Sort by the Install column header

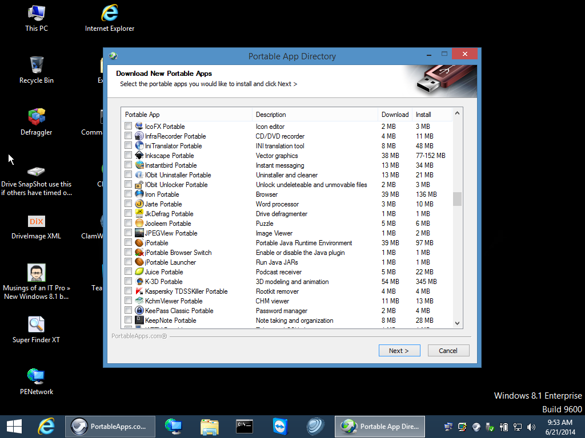(x=432, y=114)
